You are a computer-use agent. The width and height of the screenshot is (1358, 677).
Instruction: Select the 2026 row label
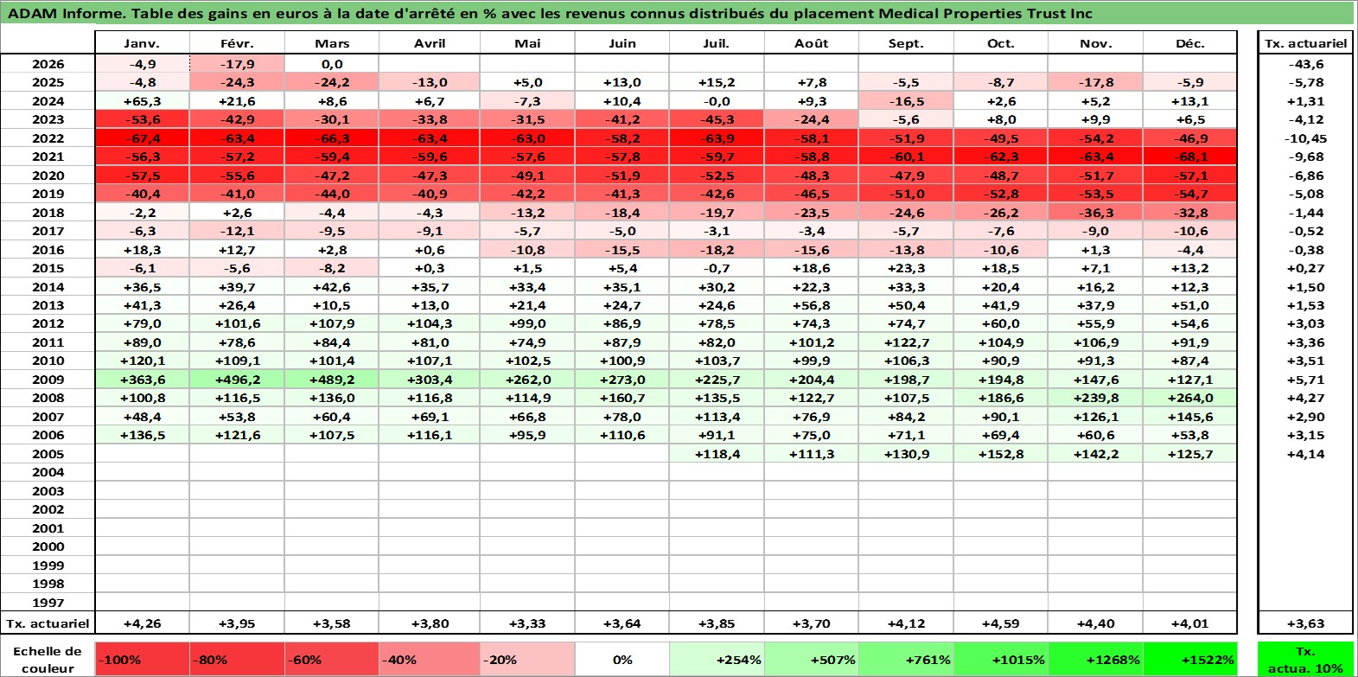[x=48, y=64]
